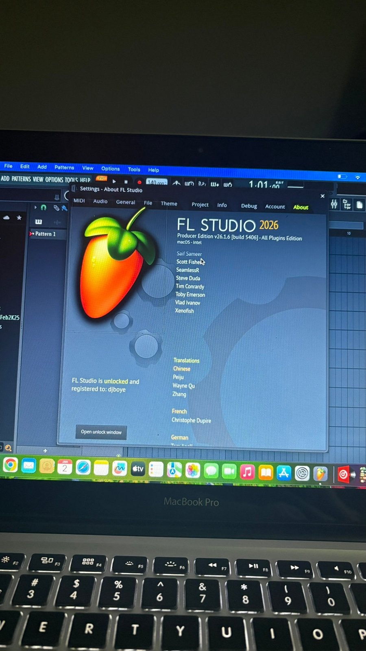Screen dimensions: 366x651
Task: Toggle the metronome icon beside the tempo
Action: (176, 184)
